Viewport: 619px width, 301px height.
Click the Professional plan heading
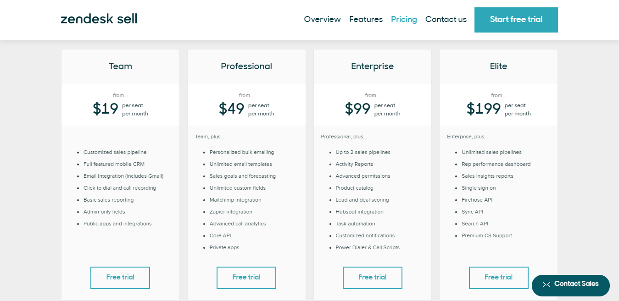click(246, 66)
